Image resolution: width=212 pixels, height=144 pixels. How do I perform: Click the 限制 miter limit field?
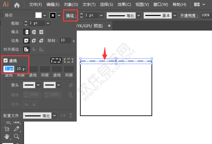[x=65, y=40]
